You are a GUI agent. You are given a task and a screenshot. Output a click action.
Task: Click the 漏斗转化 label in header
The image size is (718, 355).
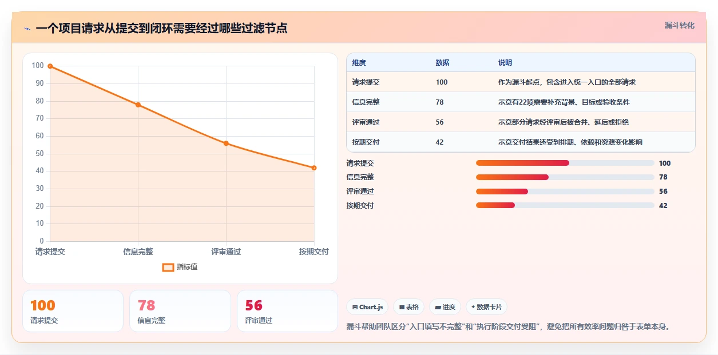click(x=679, y=25)
